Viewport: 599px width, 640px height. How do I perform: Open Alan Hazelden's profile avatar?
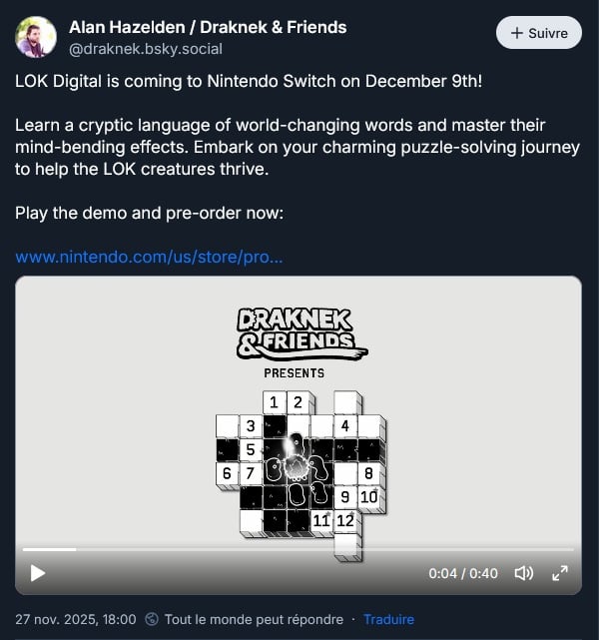36,37
